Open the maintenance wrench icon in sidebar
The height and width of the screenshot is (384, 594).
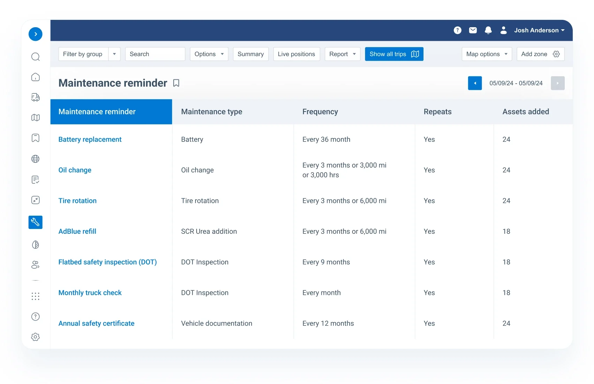pyautogui.click(x=35, y=222)
